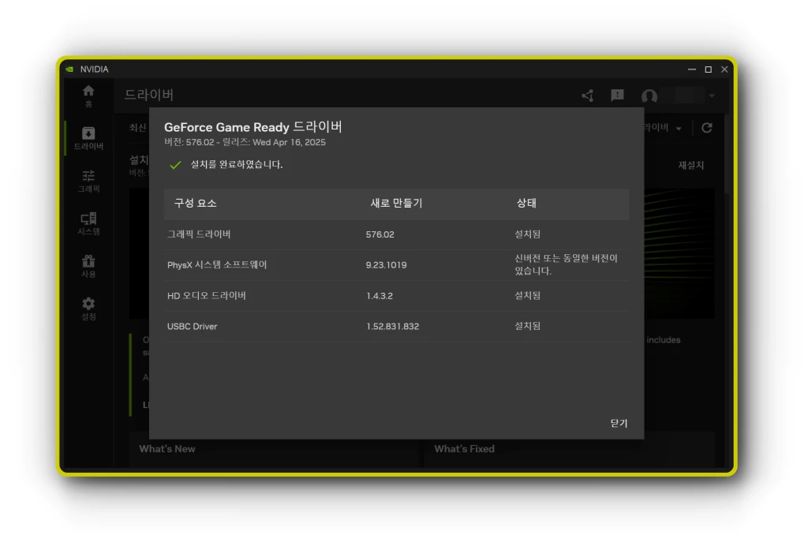
Task: Click the user account avatar icon
Action: tap(649, 96)
